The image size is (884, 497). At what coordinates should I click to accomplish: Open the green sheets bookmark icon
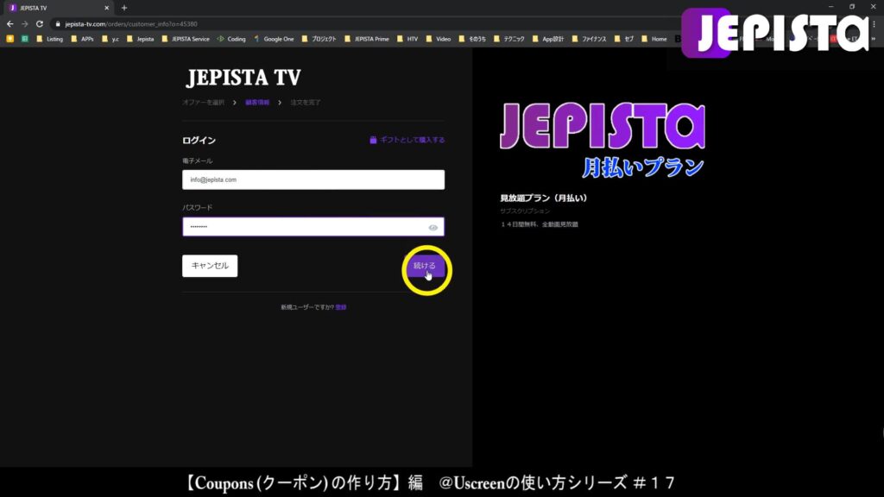click(25, 39)
